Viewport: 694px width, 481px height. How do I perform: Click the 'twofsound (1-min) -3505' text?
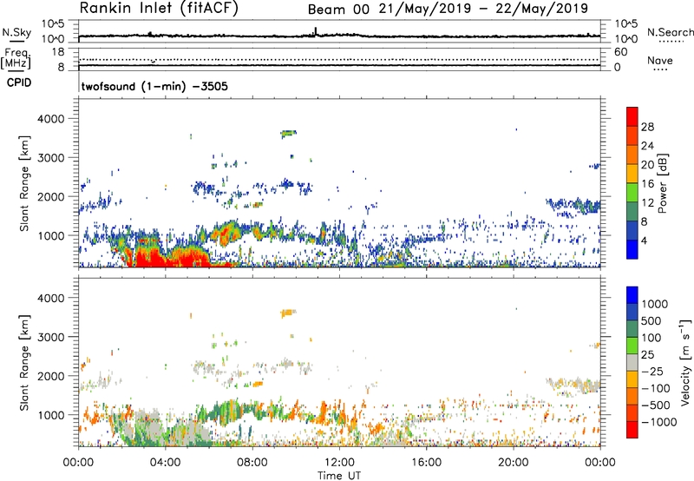(154, 86)
